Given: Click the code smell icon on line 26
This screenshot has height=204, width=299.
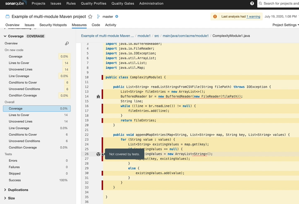Looking at the screenshot, I should 98,154.
